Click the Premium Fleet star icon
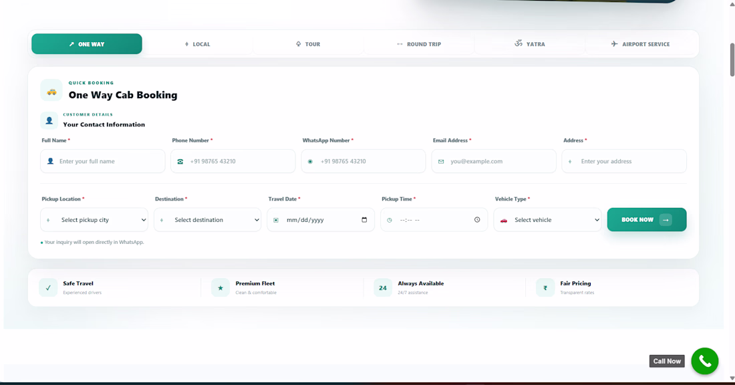The width and height of the screenshot is (735, 385). coord(220,288)
